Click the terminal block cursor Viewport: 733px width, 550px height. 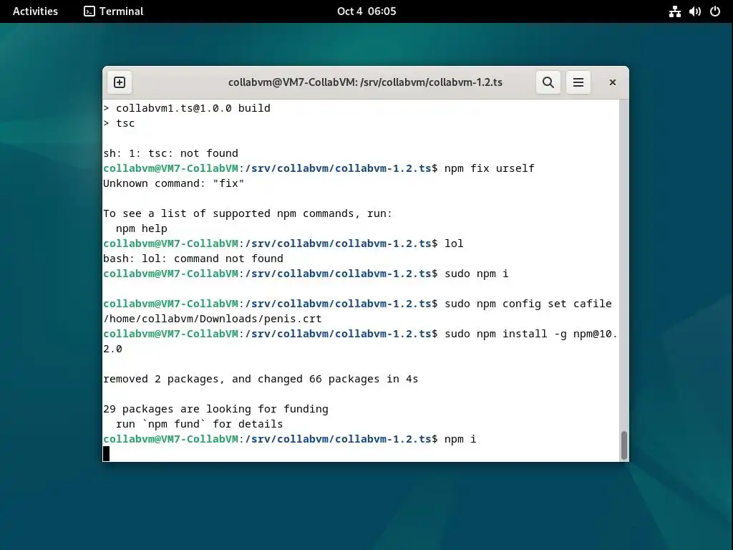pos(106,453)
